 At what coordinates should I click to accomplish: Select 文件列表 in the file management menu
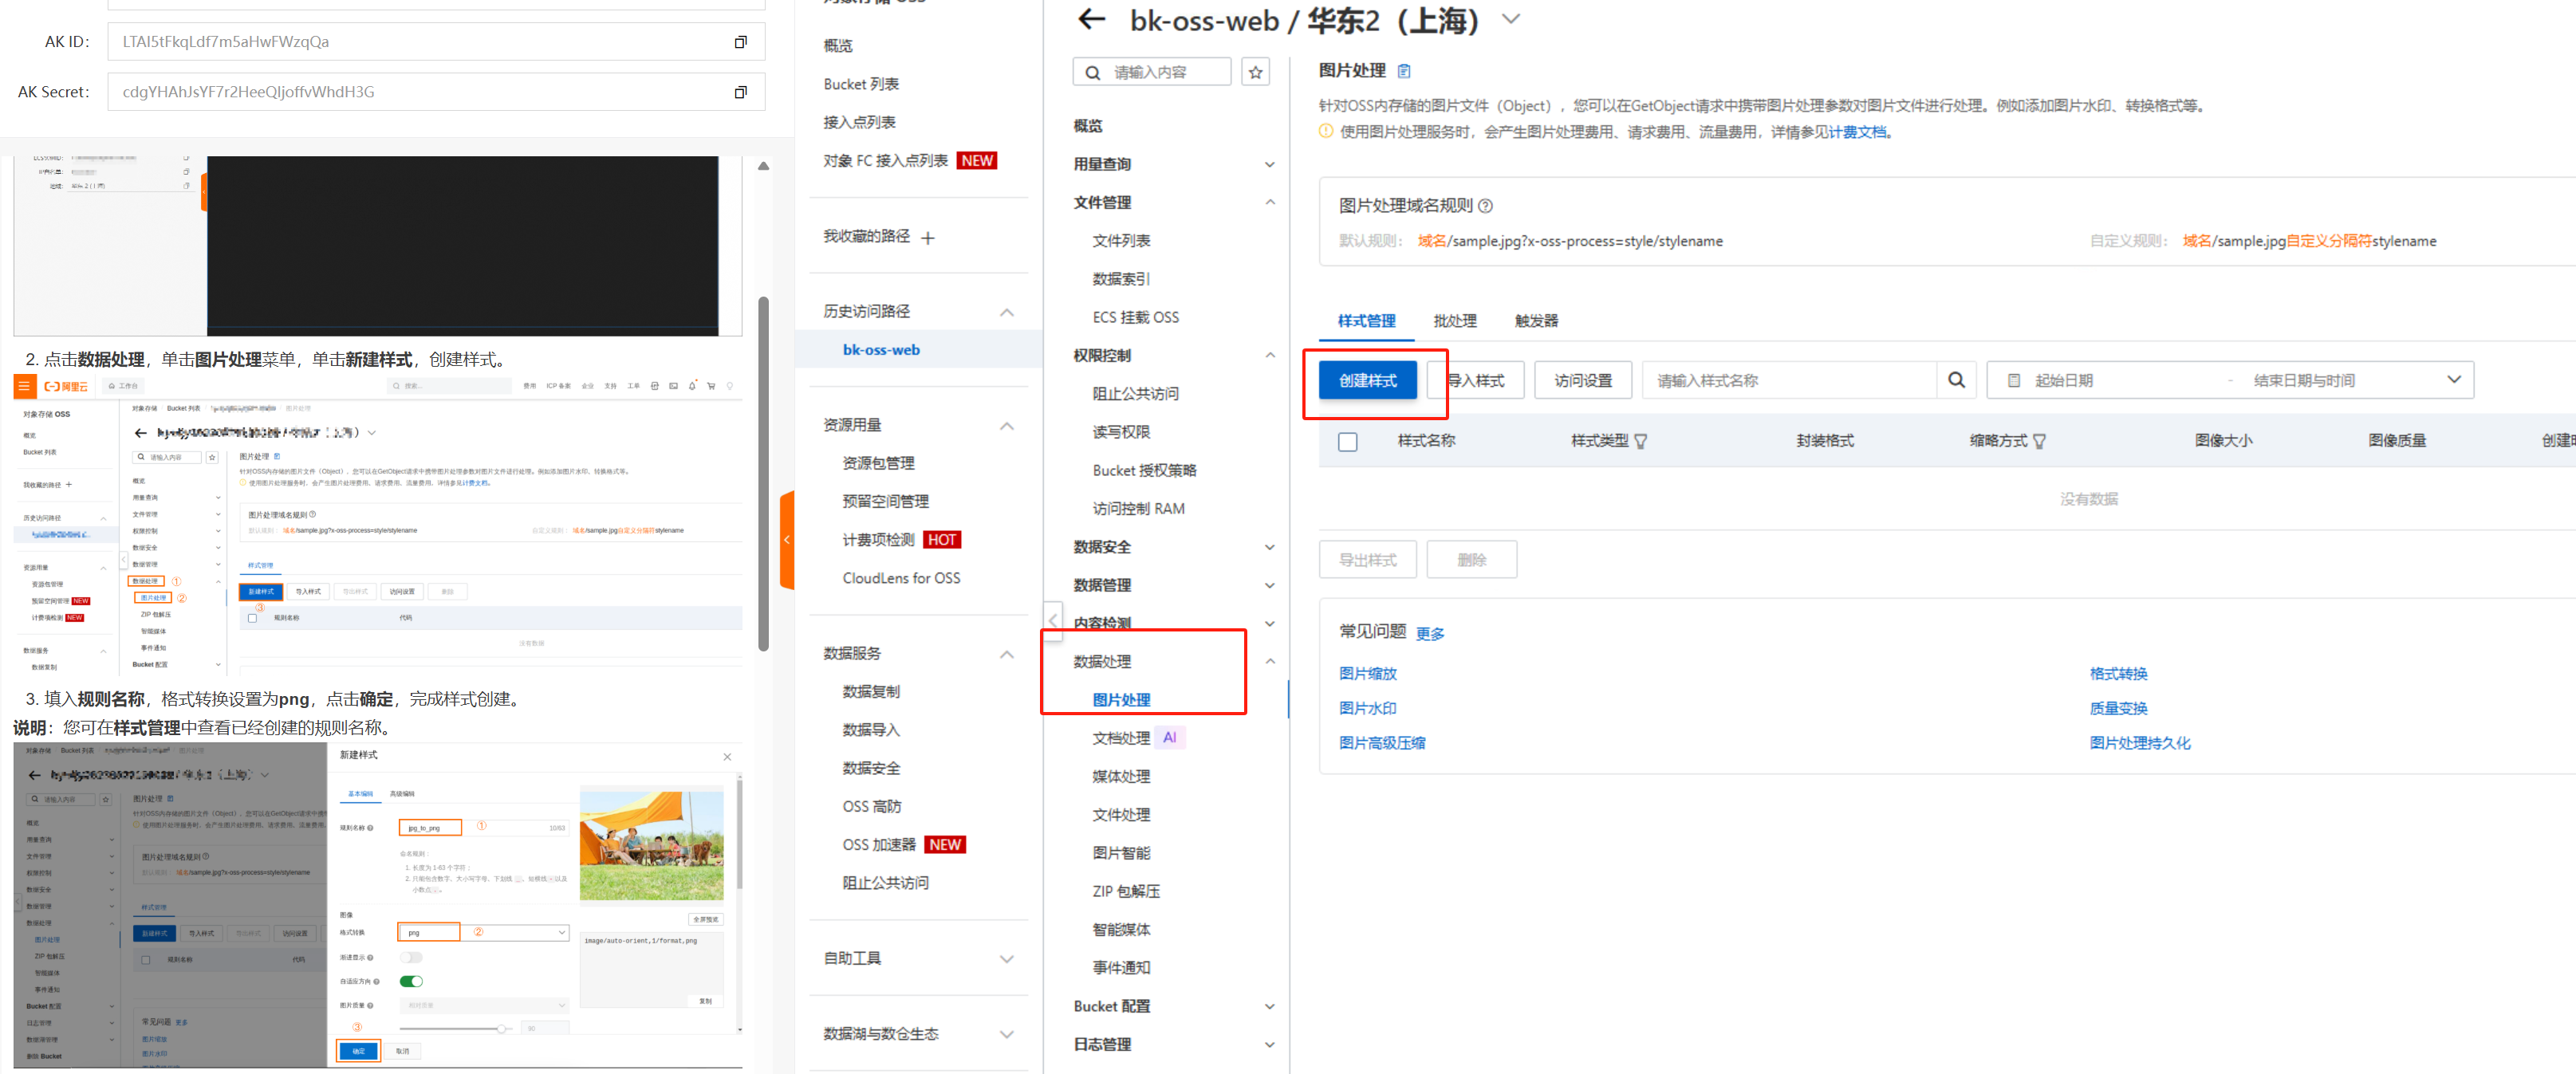coord(1121,241)
